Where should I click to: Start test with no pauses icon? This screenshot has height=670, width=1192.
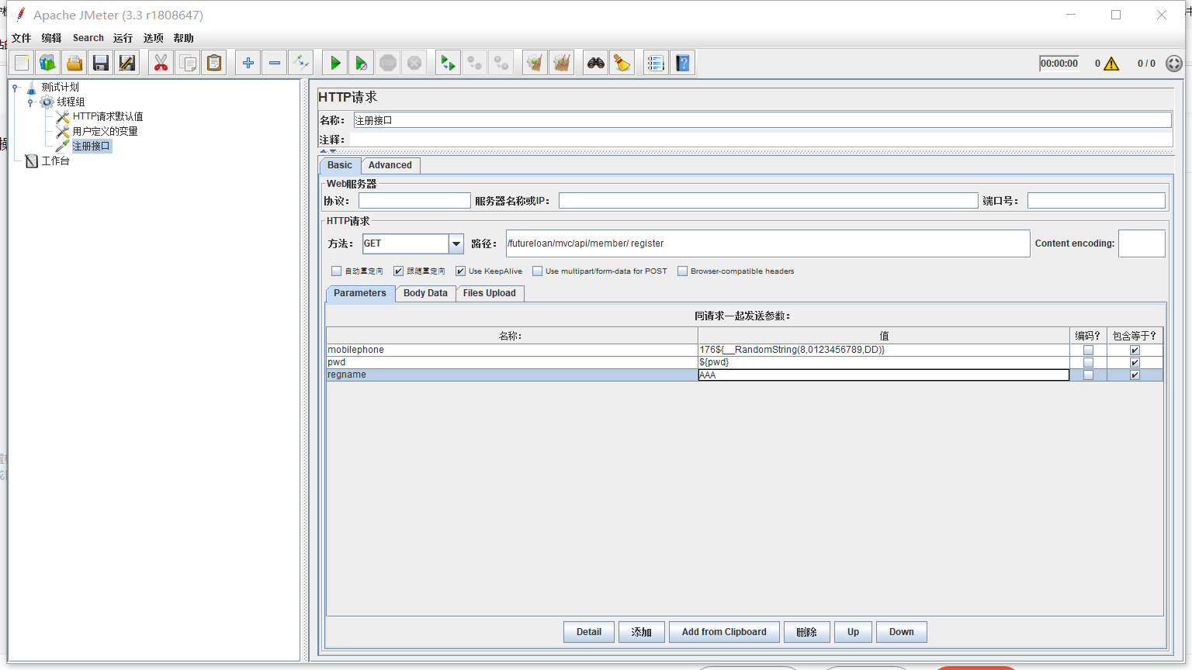pos(362,63)
